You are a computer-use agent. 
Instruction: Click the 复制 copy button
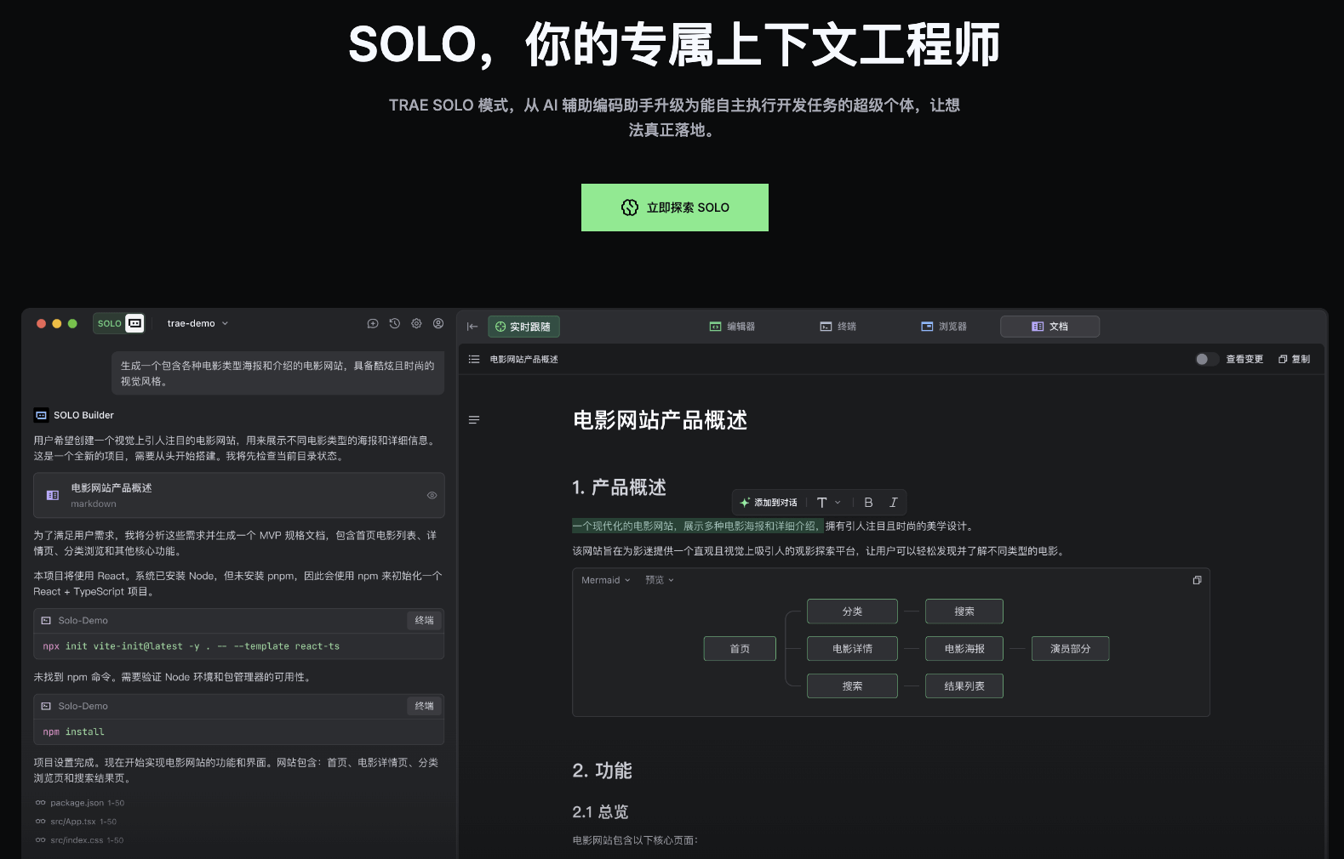pyautogui.click(x=1294, y=359)
